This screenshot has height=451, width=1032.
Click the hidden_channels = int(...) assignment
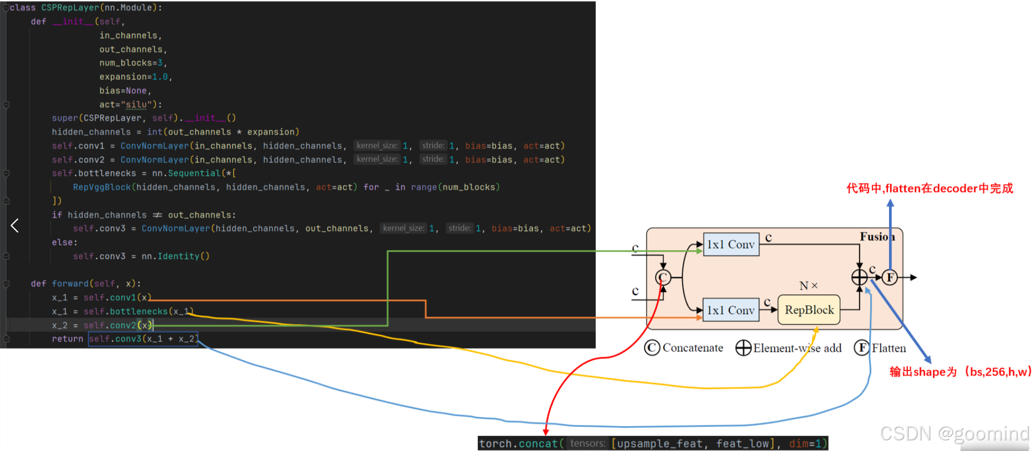[x=175, y=132]
